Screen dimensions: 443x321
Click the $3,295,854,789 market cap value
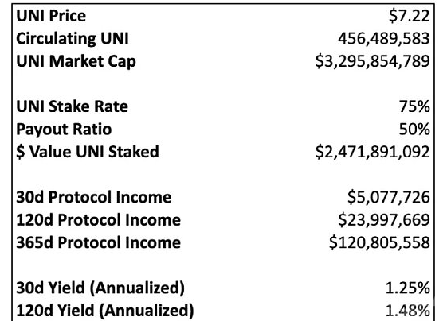[x=372, y=61]
